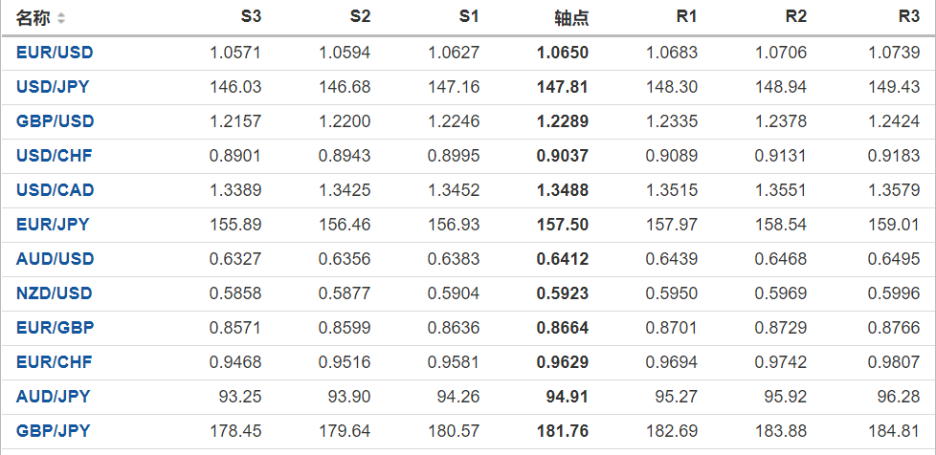Click the 轴点 pivot column header
The width and height of the screenshot is (936, 455).
(571, 18)
